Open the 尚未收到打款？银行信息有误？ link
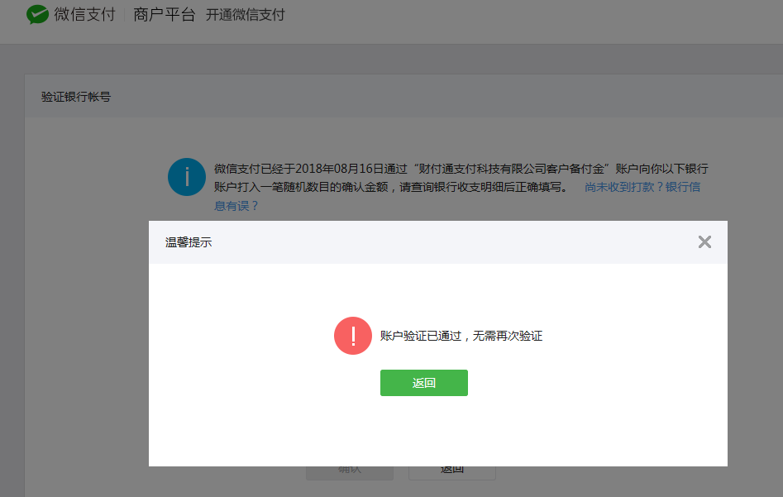 (x=642, y=188)
